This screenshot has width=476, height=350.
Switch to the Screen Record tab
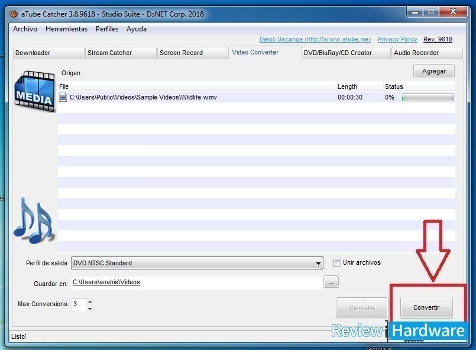coord(193,53)
